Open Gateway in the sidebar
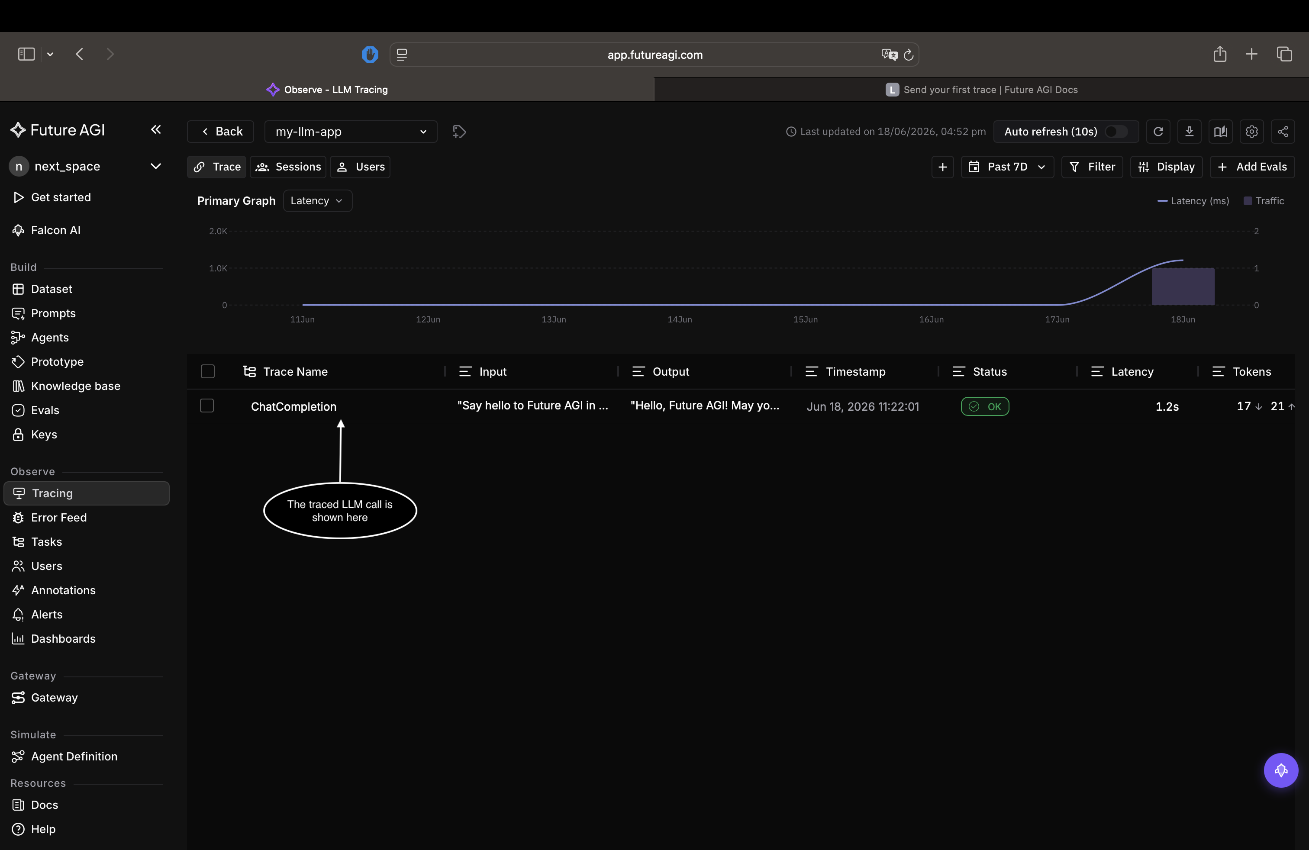The width and height of the screenshot is (1309, 850). [x=86, y=697]
